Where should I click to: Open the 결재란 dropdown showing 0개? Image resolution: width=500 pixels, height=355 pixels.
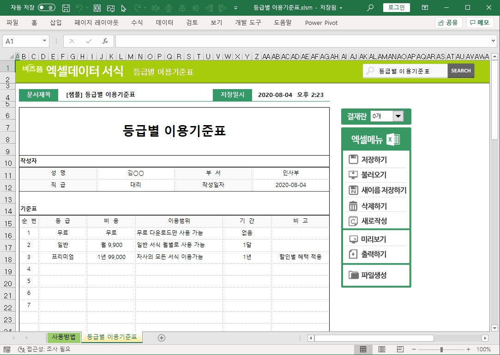398,116
